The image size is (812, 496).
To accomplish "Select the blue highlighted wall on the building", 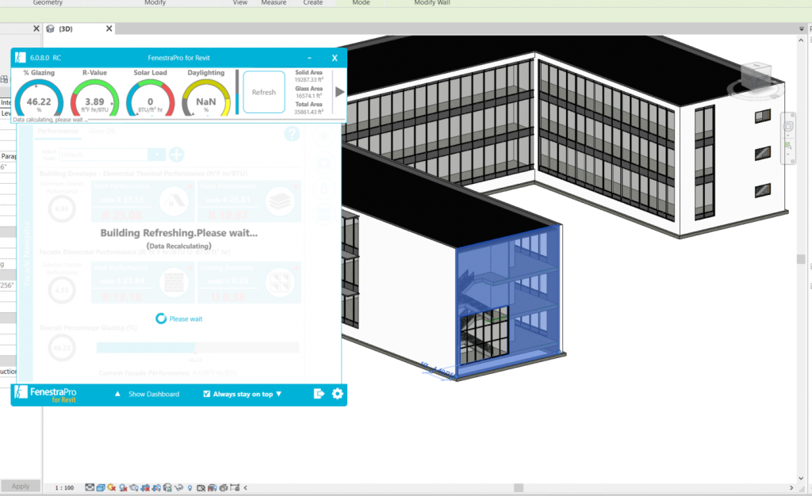I will point(508,302).
